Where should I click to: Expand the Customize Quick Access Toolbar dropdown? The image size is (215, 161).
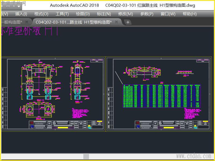coord(19,5)
